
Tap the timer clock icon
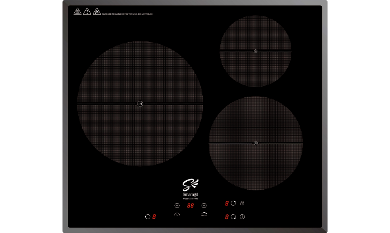tap(177, 215)
